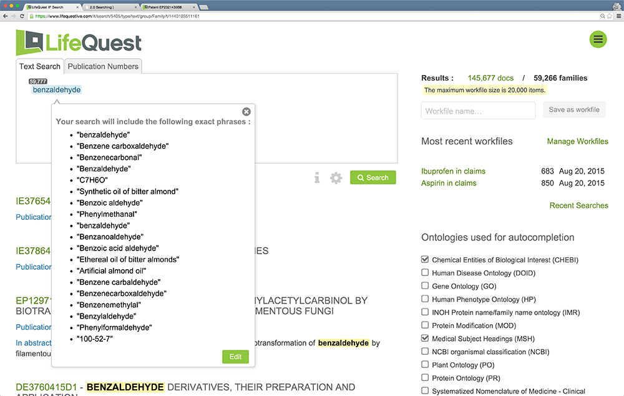Switch to Publication Numbers tab
Screen dimensions: 624x396
tap(103, 66)
